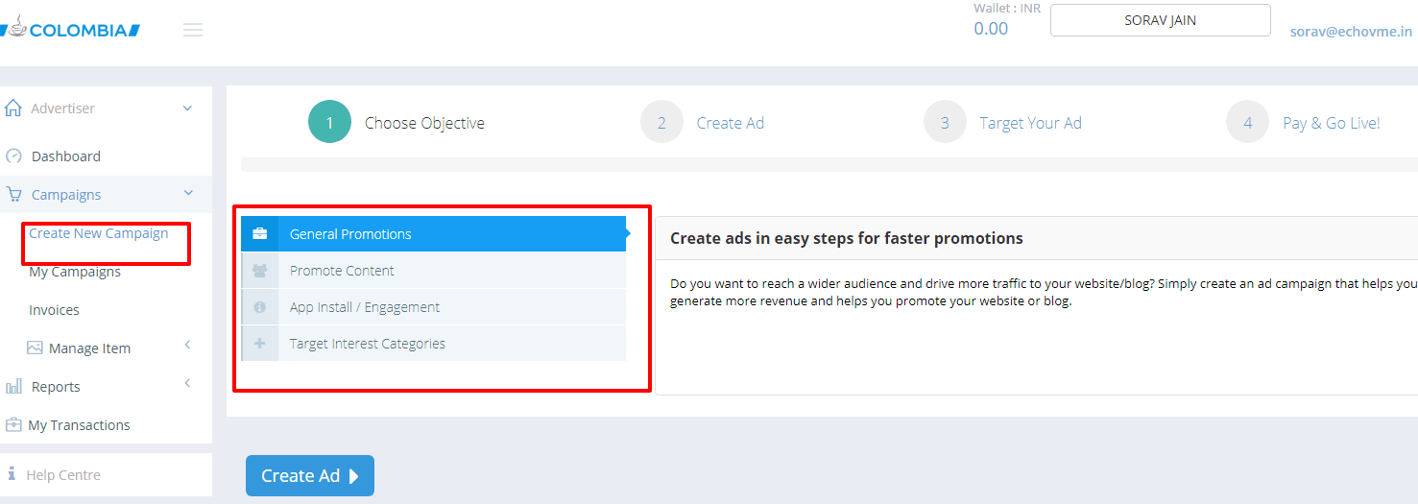Click the 'Choose Objective' step label
1418x504 pixels.
(x=424, y=123)
